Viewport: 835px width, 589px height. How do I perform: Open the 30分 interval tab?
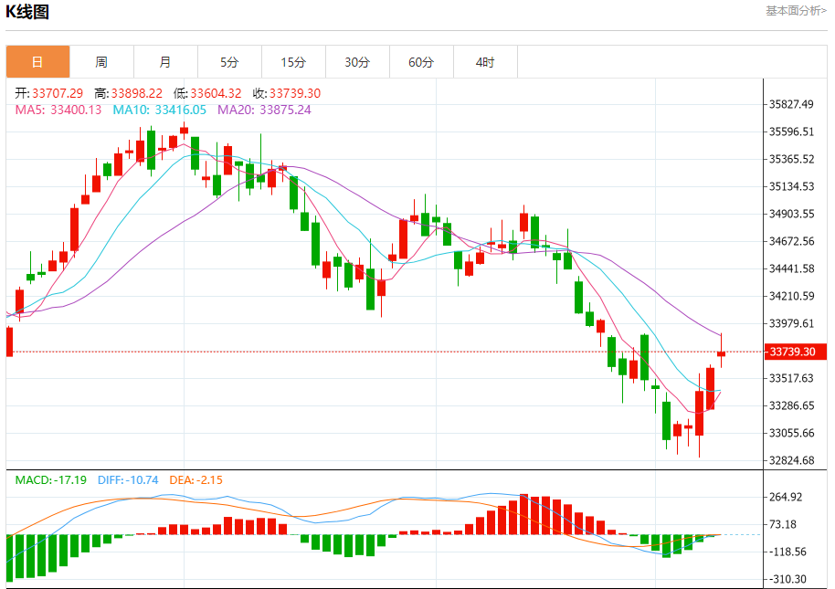357,62
